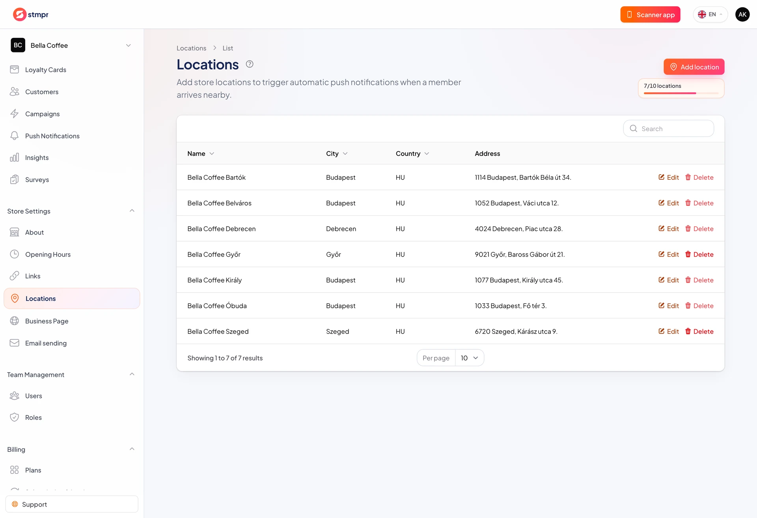The image size is (757, 518).
Task: Click the trash icon for Bella Coffee Belváros
Action: tap(688, 203)
